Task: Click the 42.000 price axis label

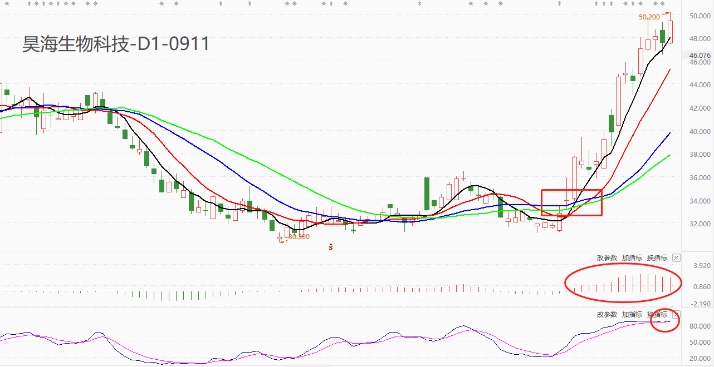Action: pyautogui.click(x=700, y=108)
